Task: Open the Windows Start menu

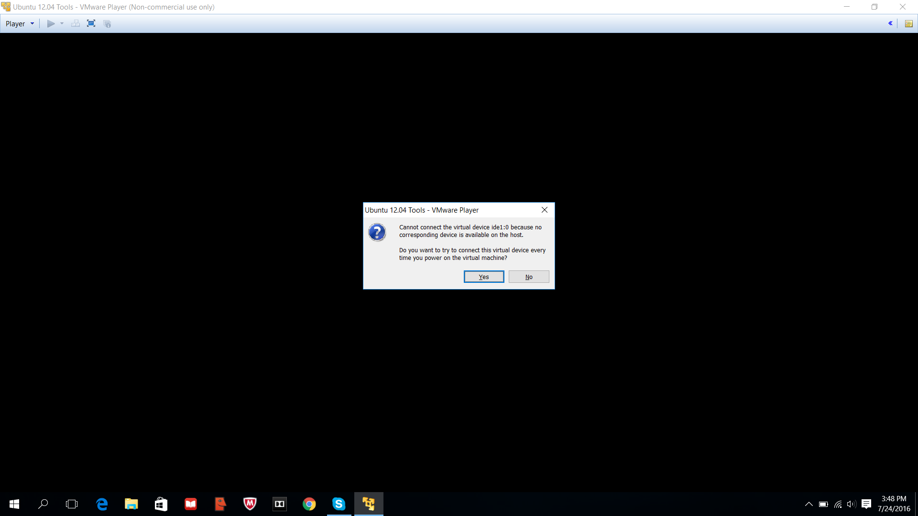Action: [13, 504]
